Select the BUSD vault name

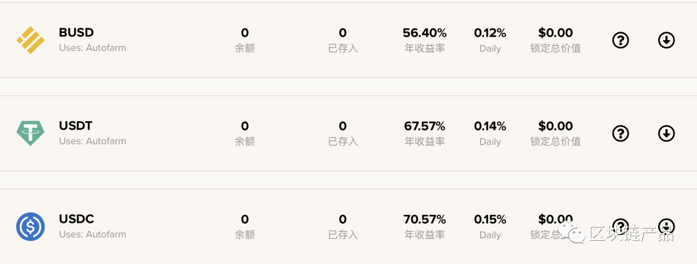pos(76,32)
